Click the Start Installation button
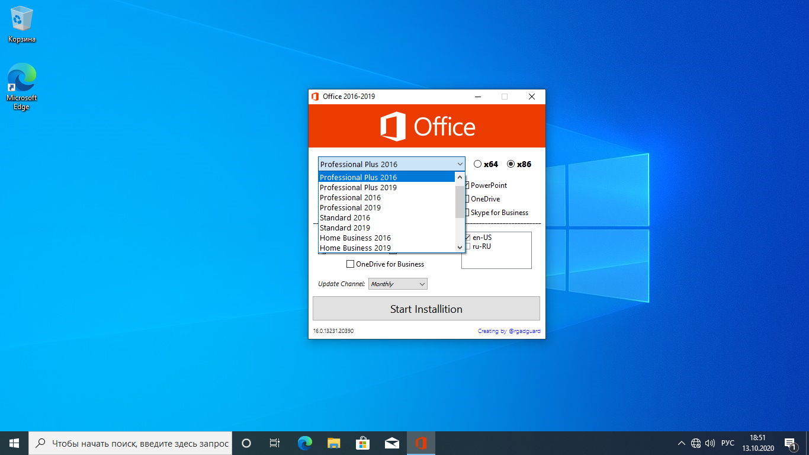809x455 pixels. [x=426, y=309]
